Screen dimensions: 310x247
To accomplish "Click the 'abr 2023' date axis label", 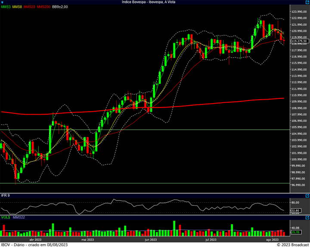I will pyautogui.click(x=35, y=240).
